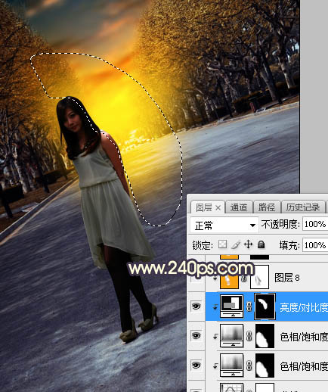Image resolution: width=328 pixels, height=392 pixels.
Task: Select the layer name 图层 8
Action: tap(287, 278)
